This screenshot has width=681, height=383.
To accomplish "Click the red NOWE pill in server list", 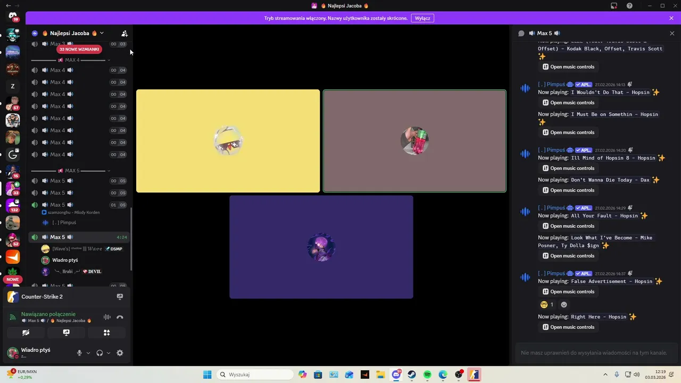I will coord(13,279).
